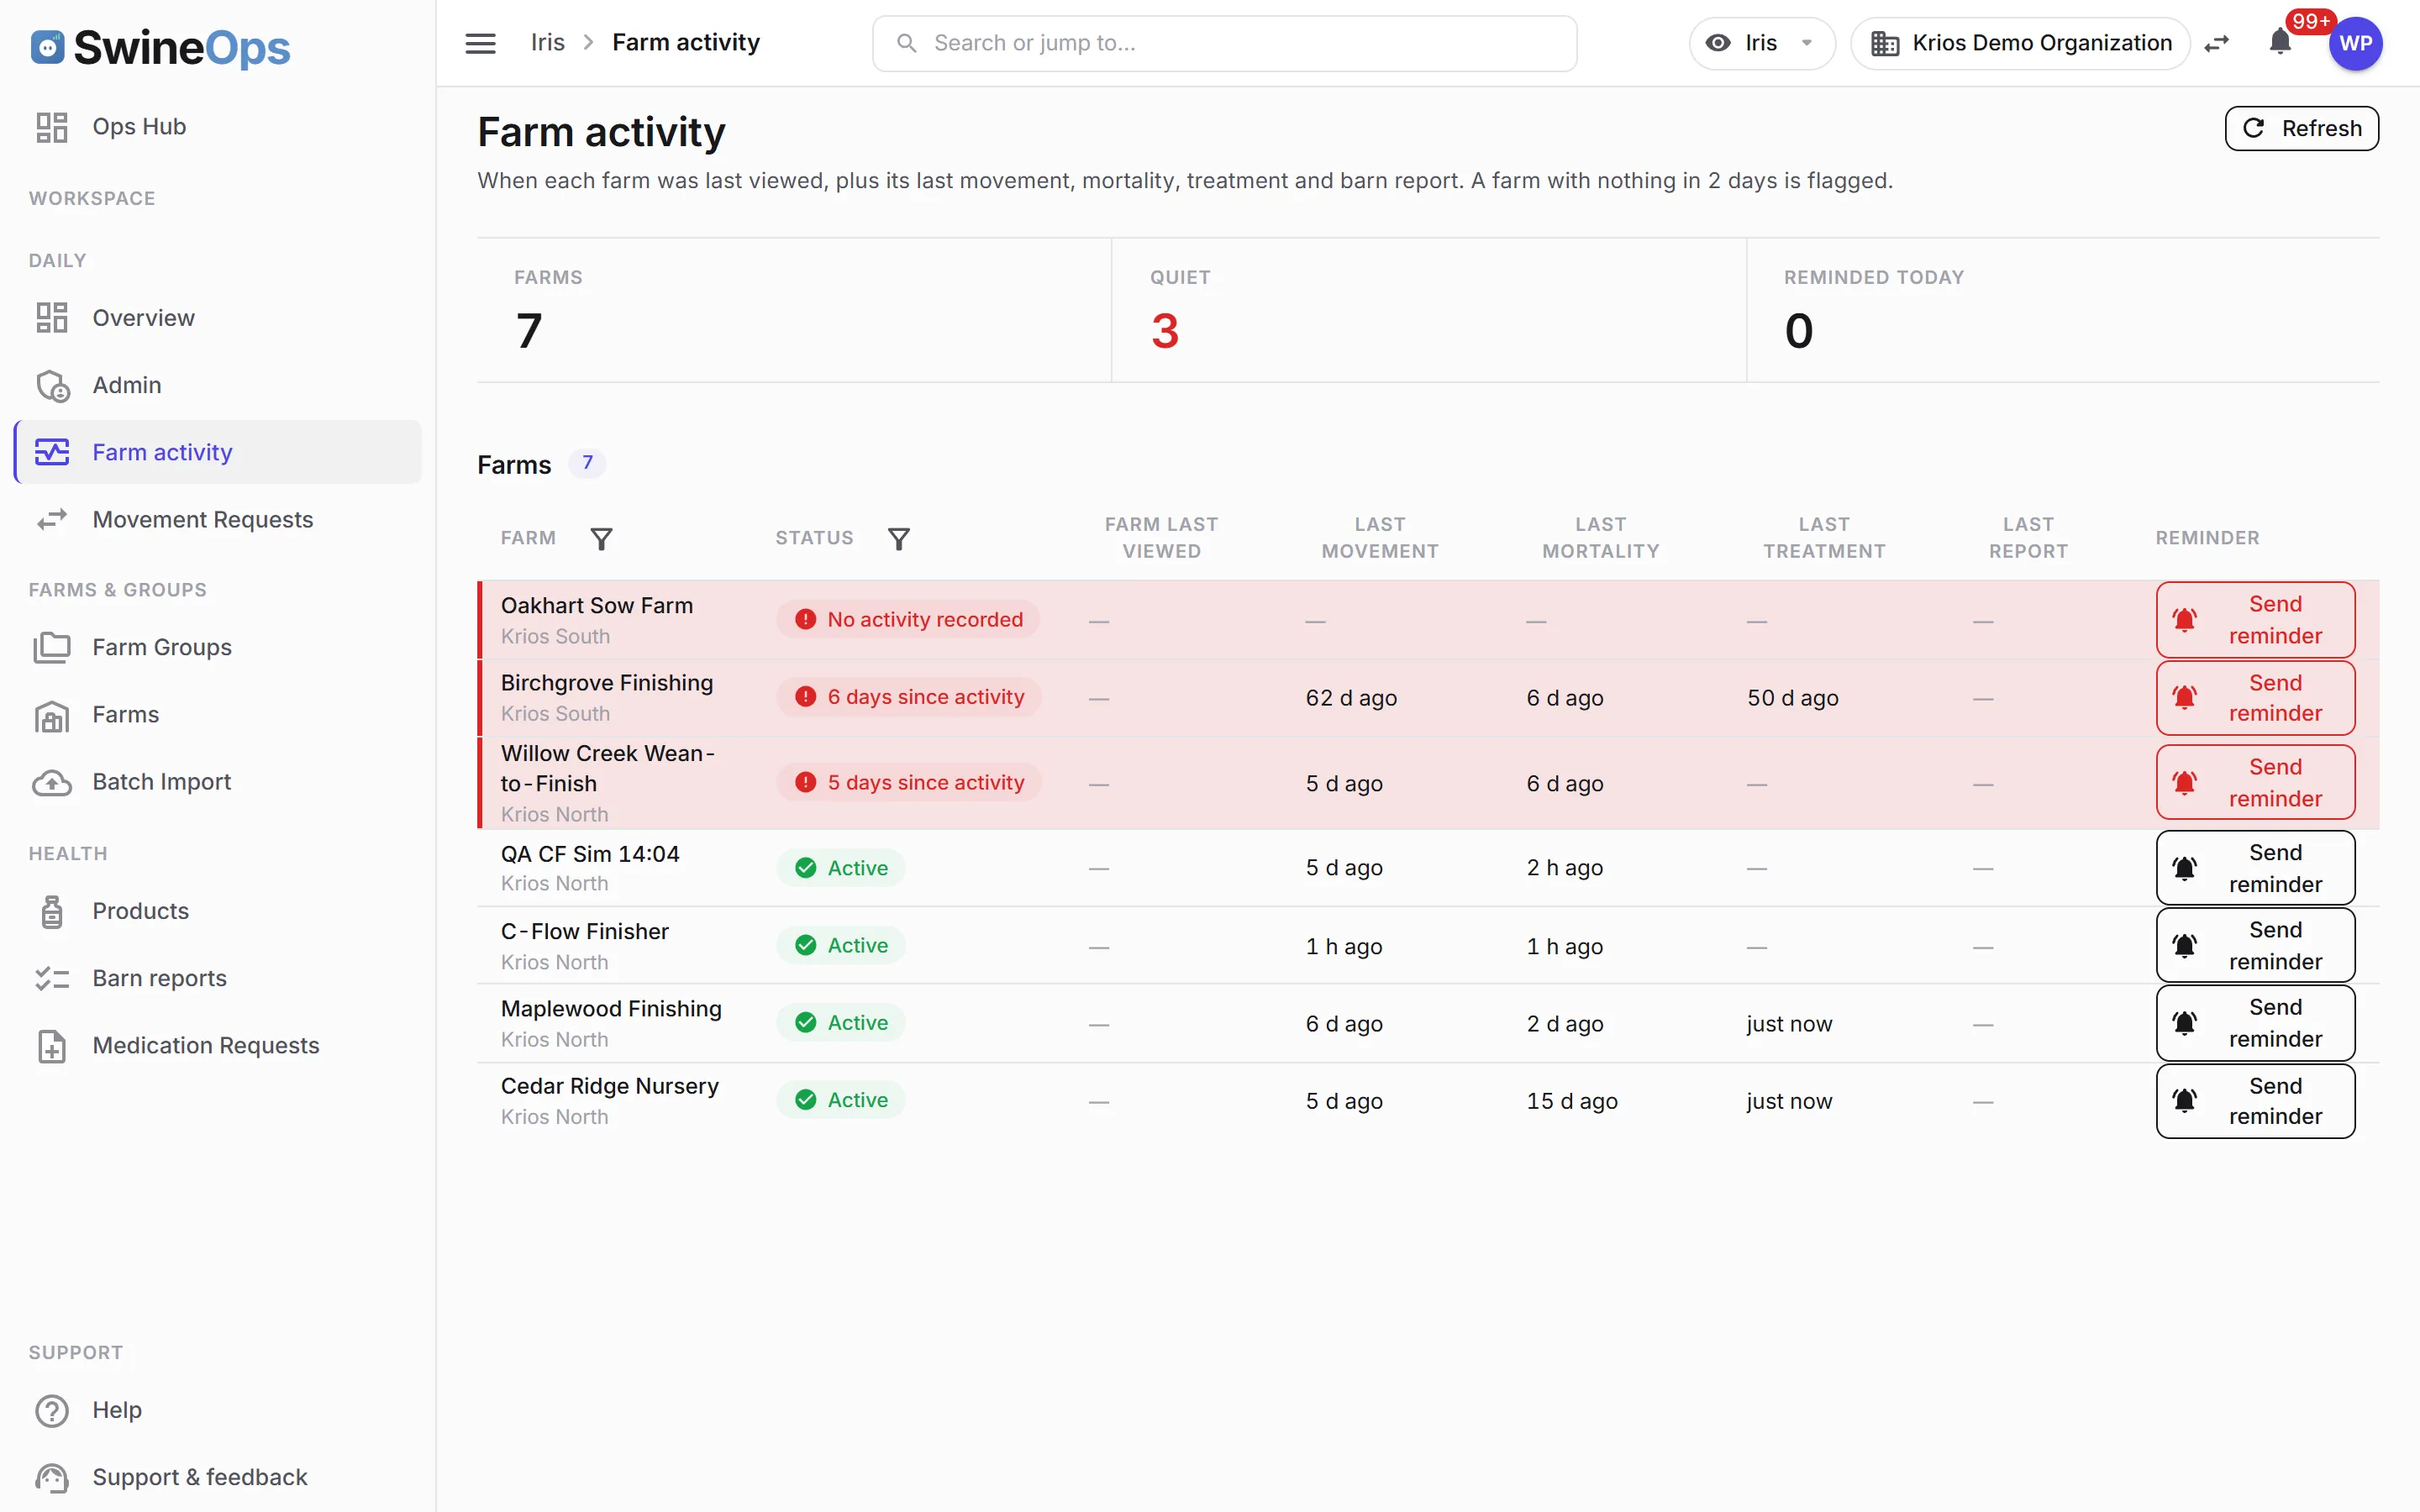The height and width of the screenshot is (1512, 2420).
Task: Send reminder to Maplewood Finishing
Action: 2255,1023
